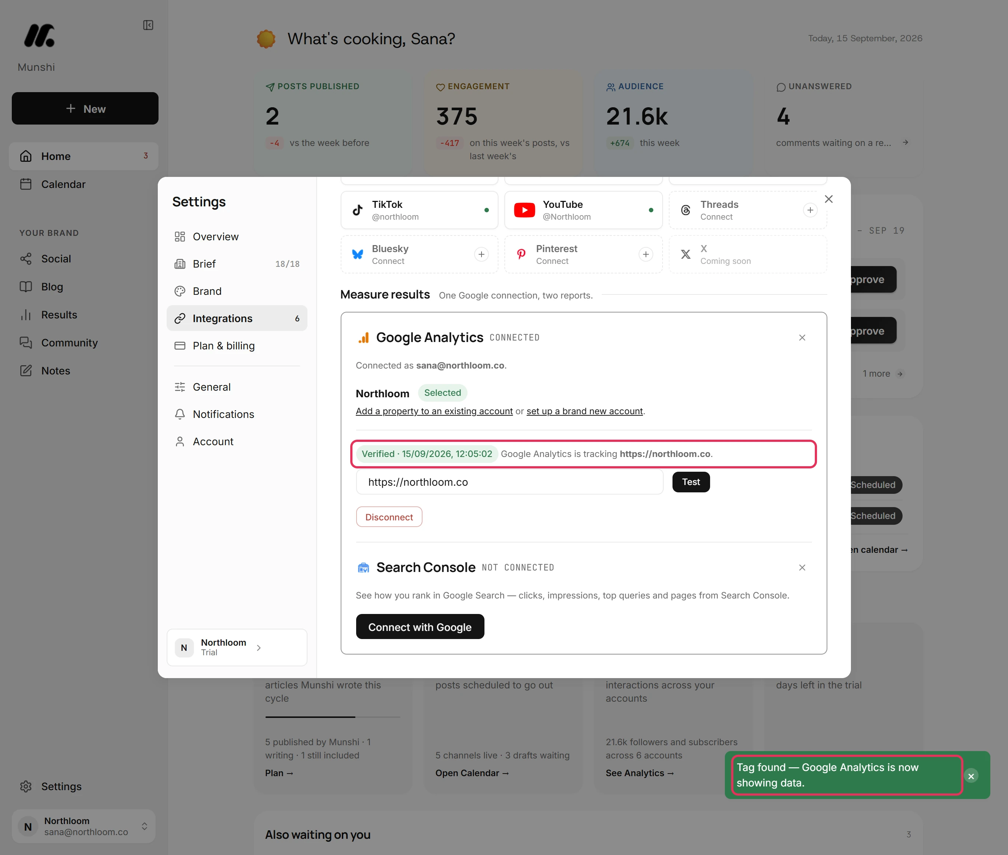Click the Munshi logo

pyautogui.click(x=39, y=36)
